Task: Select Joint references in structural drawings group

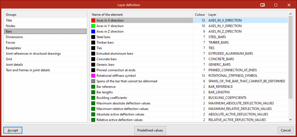Action: coord(45,54)
